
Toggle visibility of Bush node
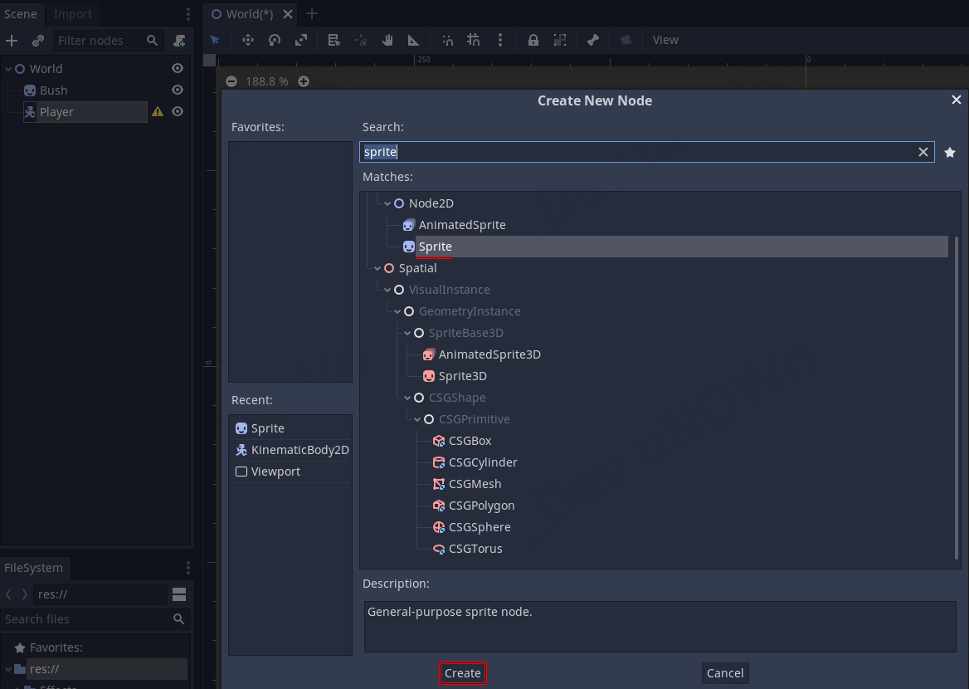click(x=178, y=90)
